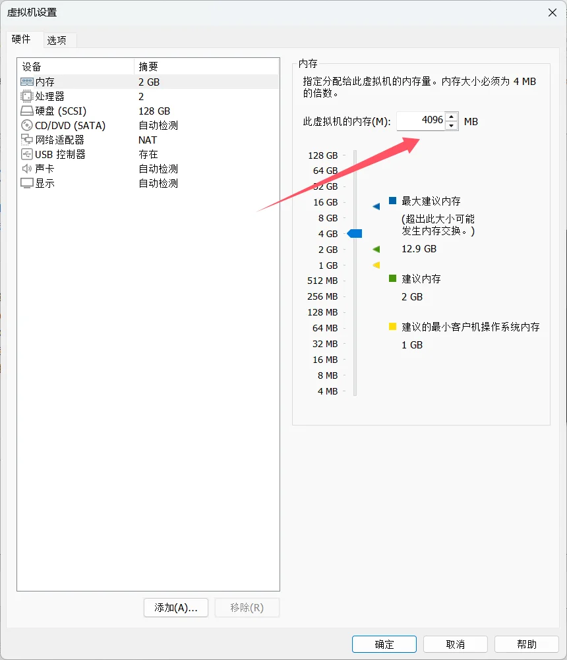Click the 16 MB slider label
The height and width of the screenshot is (660, 567).
(x=325, y=360)
